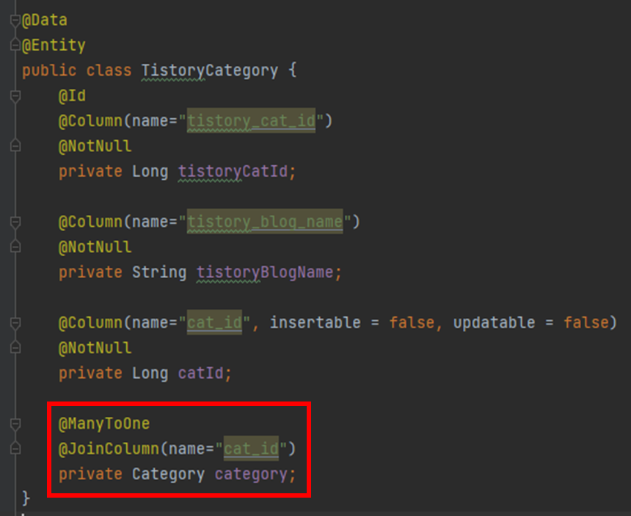631x516 pixels.
Task: Click the @ManyToOne annotation
Action: 104,424
